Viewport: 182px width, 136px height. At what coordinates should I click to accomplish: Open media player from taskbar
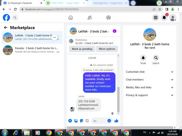point(37,133)
